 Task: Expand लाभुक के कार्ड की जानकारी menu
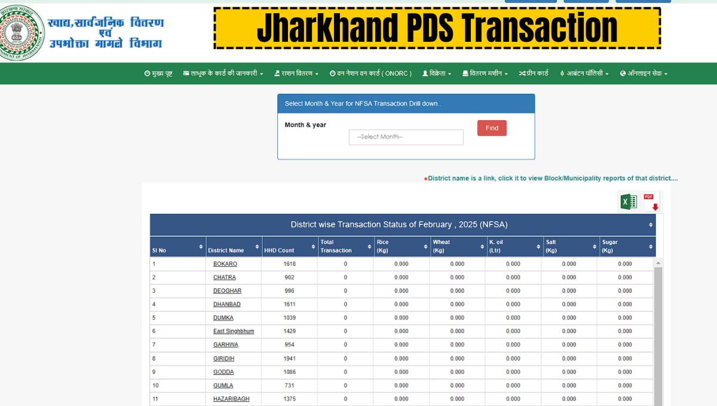[x=223, y=73]
